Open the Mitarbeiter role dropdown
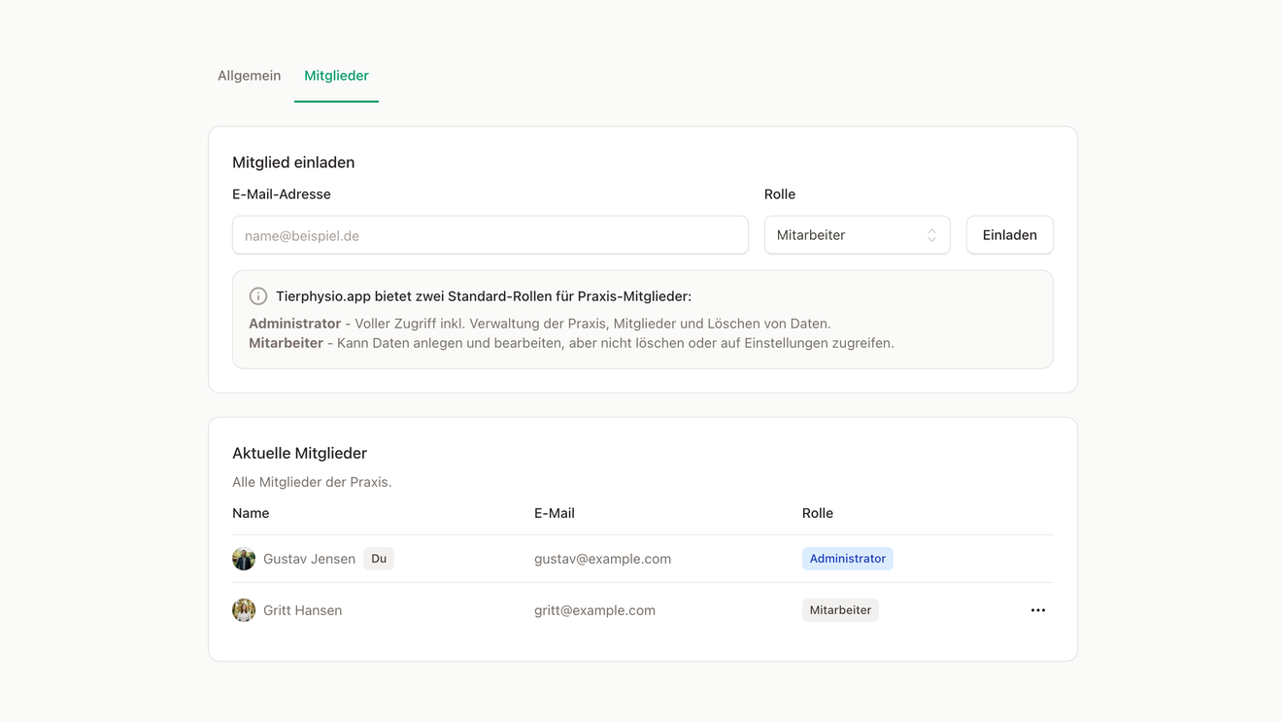Viewport: 1282px width, 722px height. click(x=857, y=235)
